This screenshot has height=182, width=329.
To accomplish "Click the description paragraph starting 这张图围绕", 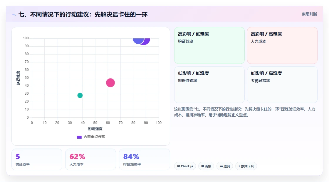I will point(245,112).
